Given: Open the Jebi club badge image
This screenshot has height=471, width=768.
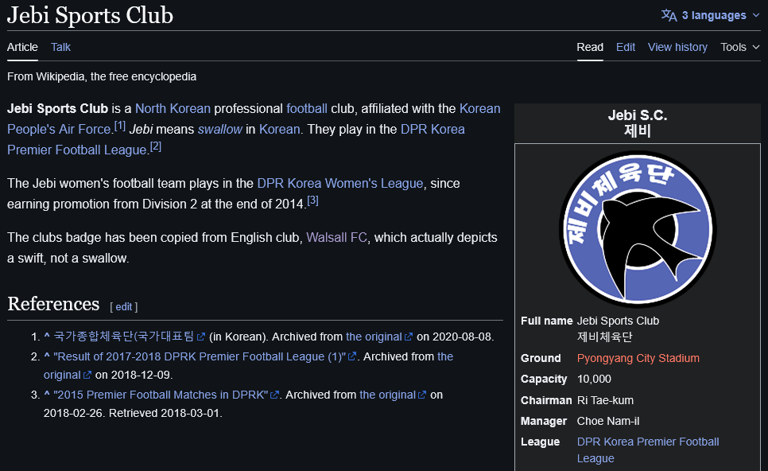Looking at the screenshot, I should coord(638,229).
